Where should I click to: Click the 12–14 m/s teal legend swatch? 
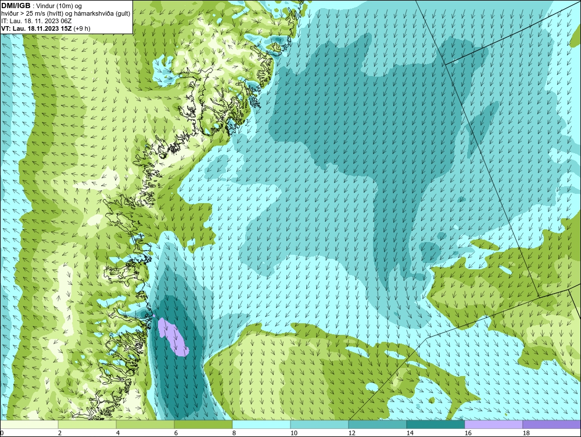[377, 424]
